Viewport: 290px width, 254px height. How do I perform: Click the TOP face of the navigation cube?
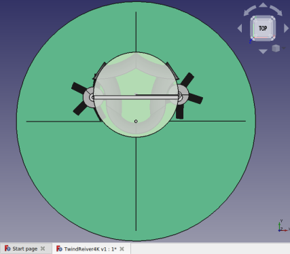[263, 29]
